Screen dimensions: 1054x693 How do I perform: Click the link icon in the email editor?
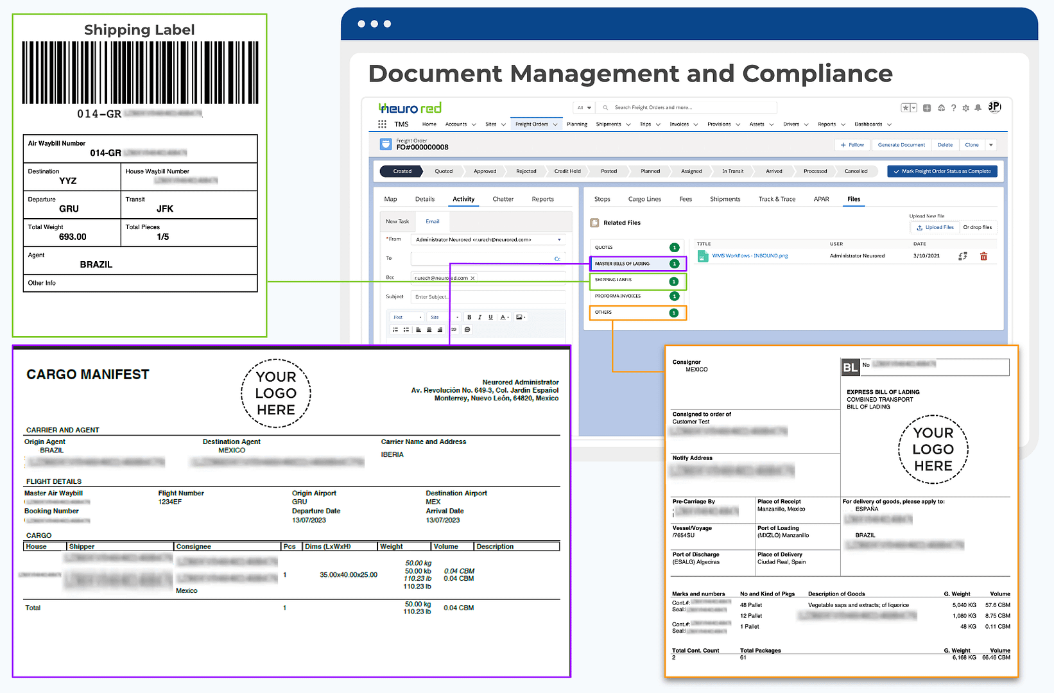coord(454,330)
